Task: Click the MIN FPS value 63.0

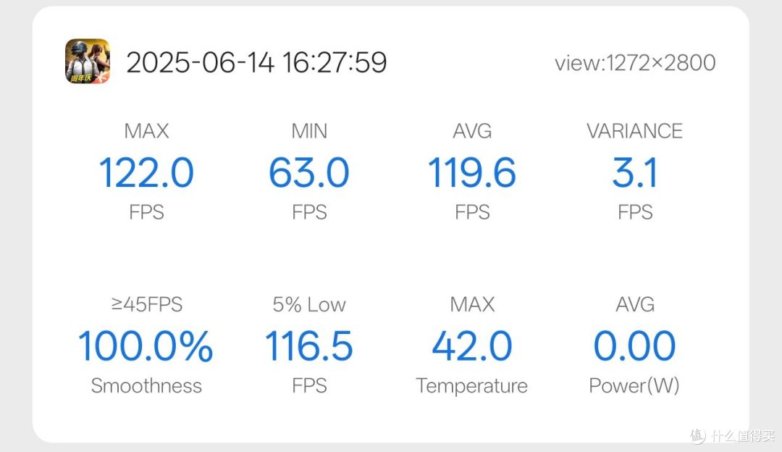Action: (x=309, y=172)
